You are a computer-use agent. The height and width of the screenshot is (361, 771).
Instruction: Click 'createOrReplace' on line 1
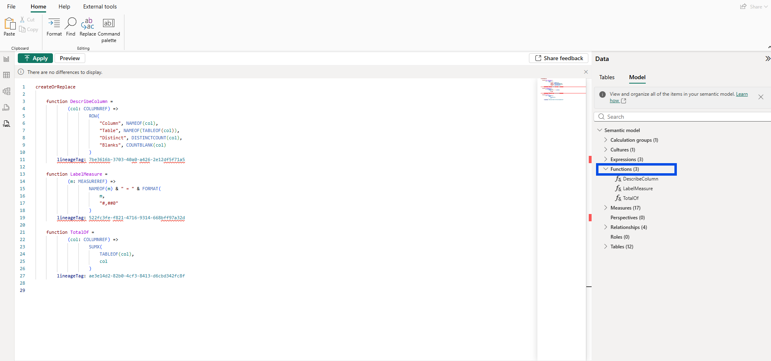[x=55, y=87]
